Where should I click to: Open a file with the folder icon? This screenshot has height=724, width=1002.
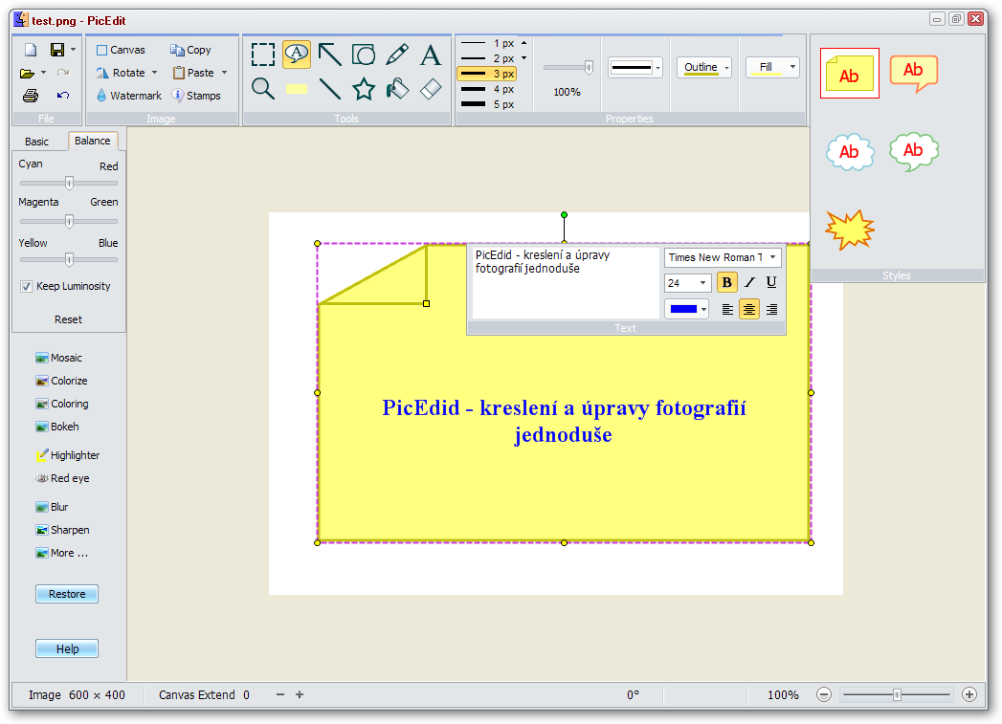(28, 74)
